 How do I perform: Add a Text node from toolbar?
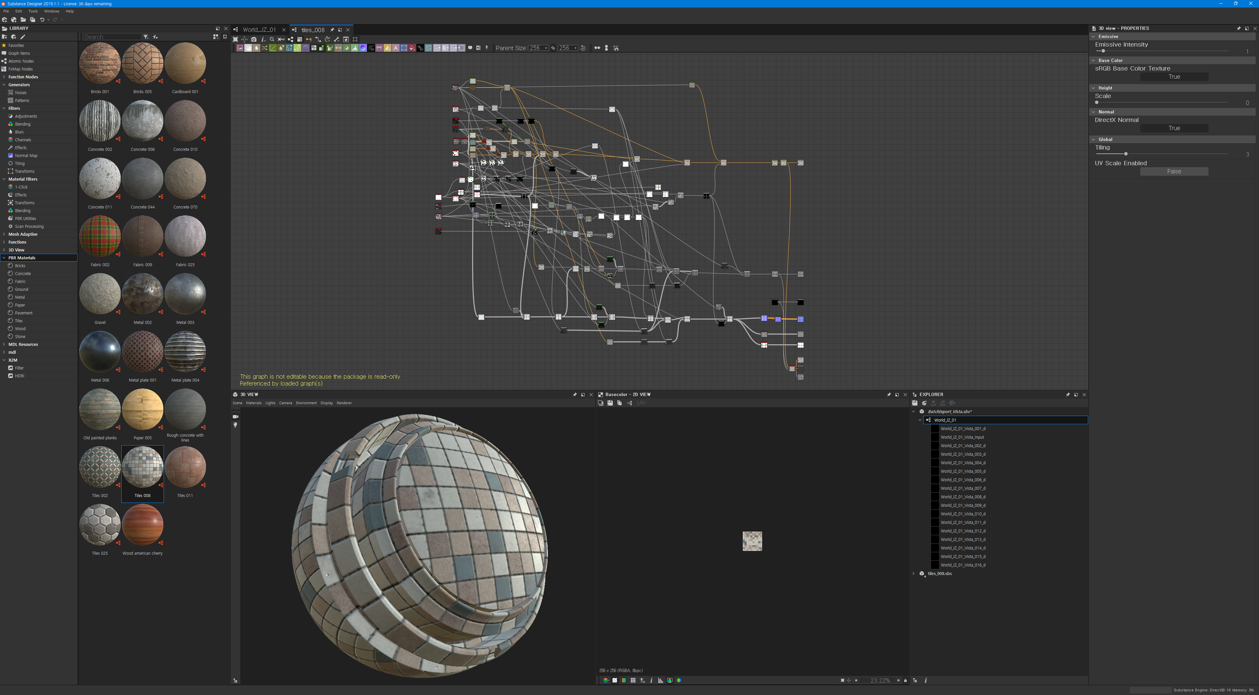click(x=396, y=48)
